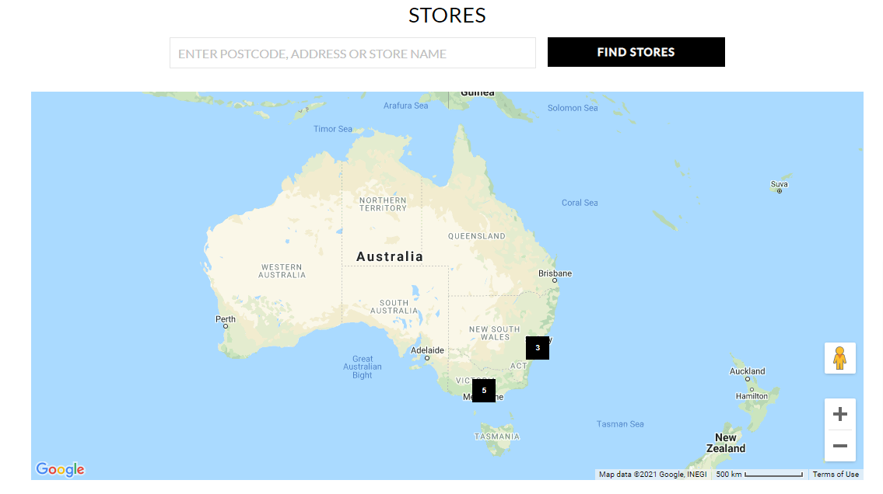Screen dimensions: 883x494
Task: Click the Street View pegman icon
Action: (x=839, y=358)
